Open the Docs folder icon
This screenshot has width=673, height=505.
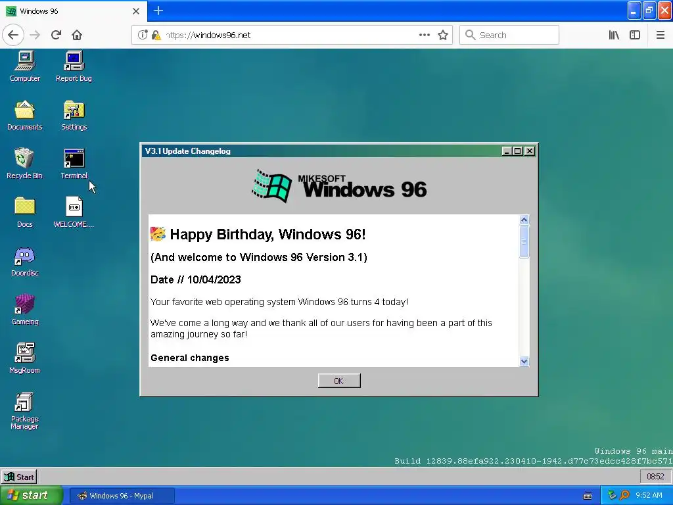click(25, 212)
